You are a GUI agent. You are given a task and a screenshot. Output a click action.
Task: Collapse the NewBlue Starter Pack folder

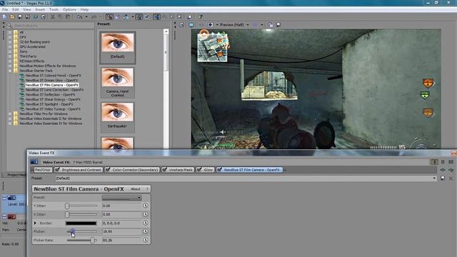(x=10, y=71)
